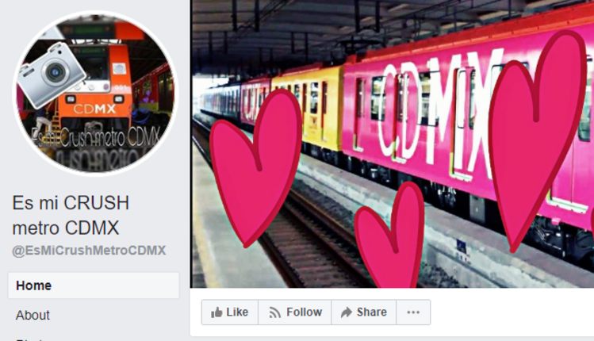The width and height of the screenshot is (594, 341).
Task: Click the camera icon on profile picture
Action: click(52, 75)
